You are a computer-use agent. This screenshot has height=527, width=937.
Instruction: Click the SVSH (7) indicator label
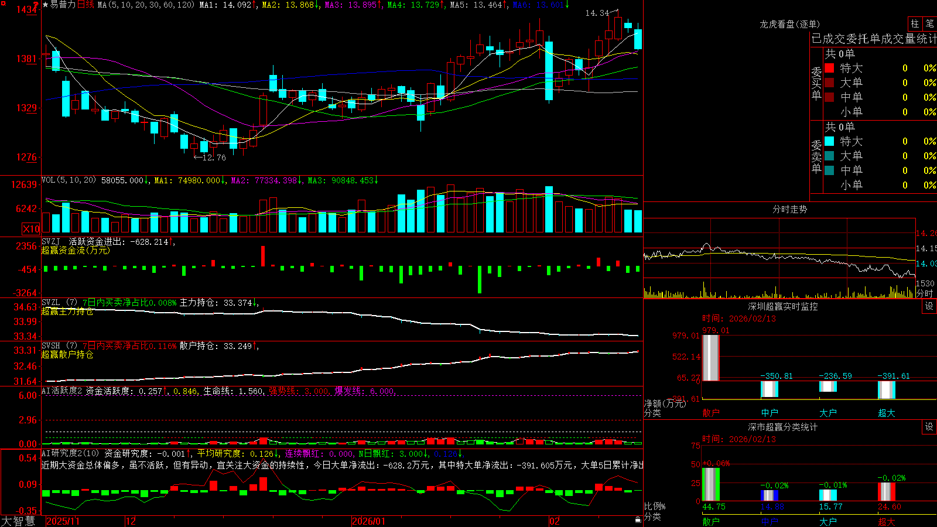tap(59, 346)
